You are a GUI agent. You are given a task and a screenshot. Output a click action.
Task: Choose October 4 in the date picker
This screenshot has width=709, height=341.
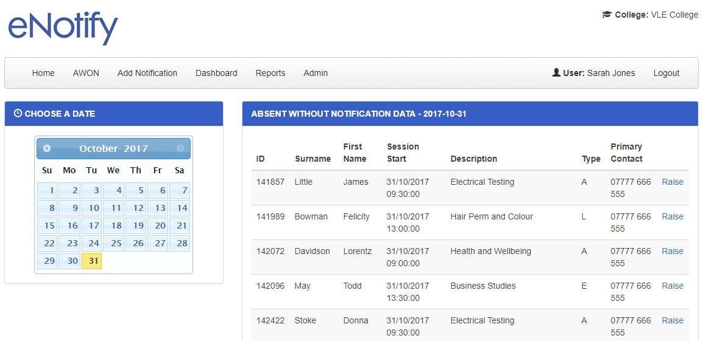pos(113,190)
